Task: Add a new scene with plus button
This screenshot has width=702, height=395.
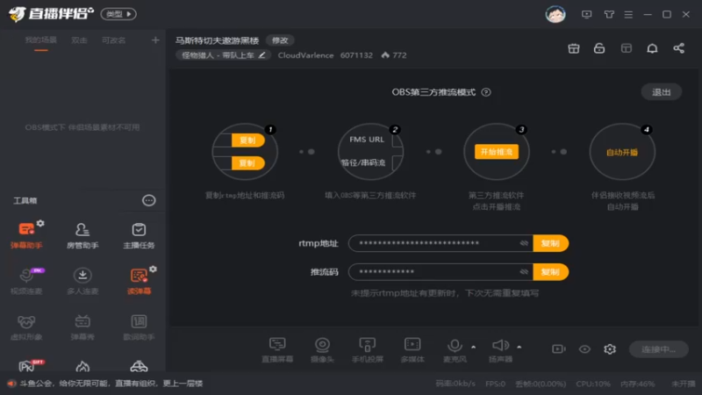Action: (x=155, y=40)
